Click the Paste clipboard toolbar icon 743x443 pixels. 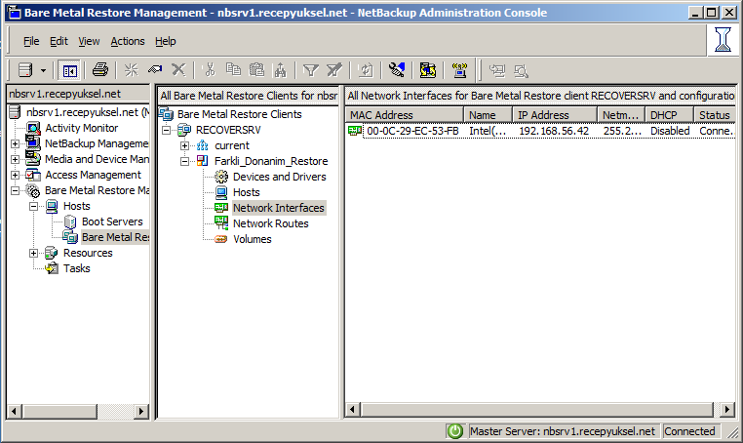pyautogui.click(x=256, y=70)
